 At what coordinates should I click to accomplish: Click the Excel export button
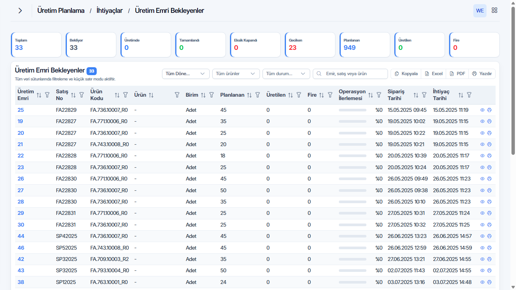[x=434, y=74]
